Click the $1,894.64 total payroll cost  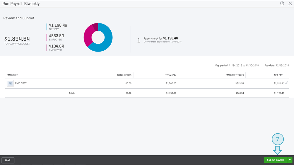[x=17, y=39]
